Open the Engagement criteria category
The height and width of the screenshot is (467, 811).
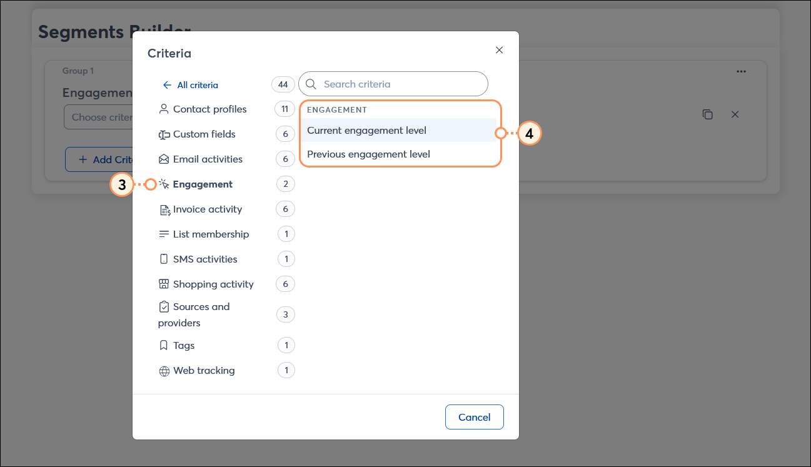[203, 184]
